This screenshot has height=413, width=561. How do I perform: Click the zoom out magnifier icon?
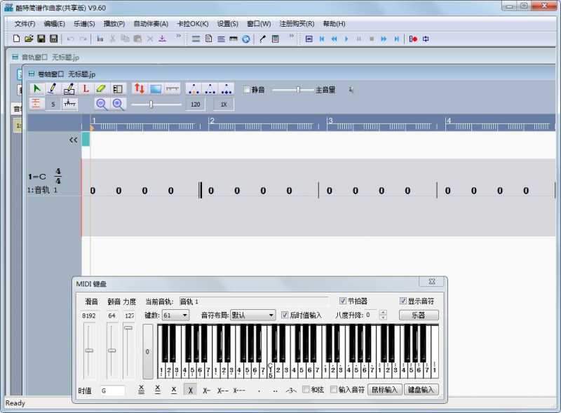click(102, 104)
